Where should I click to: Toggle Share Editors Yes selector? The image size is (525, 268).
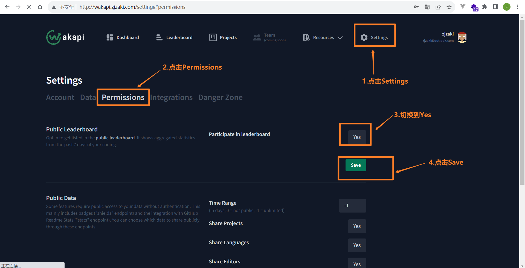click(x=357, y=263)
